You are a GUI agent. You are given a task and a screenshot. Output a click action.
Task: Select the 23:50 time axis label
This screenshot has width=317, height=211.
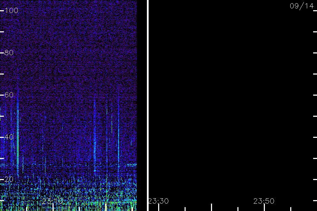(x=264, y=201)
